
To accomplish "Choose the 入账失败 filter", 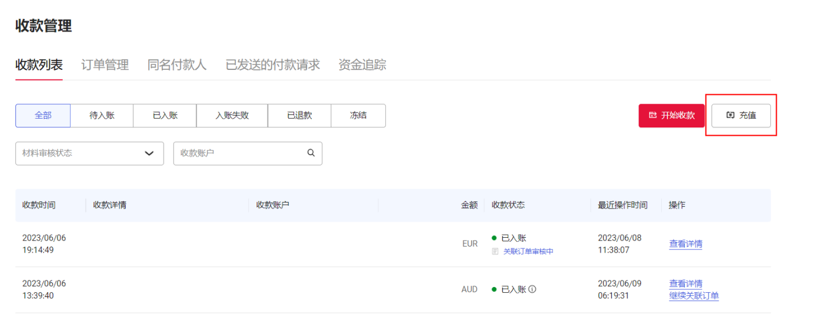I will [x=232, y=116].
